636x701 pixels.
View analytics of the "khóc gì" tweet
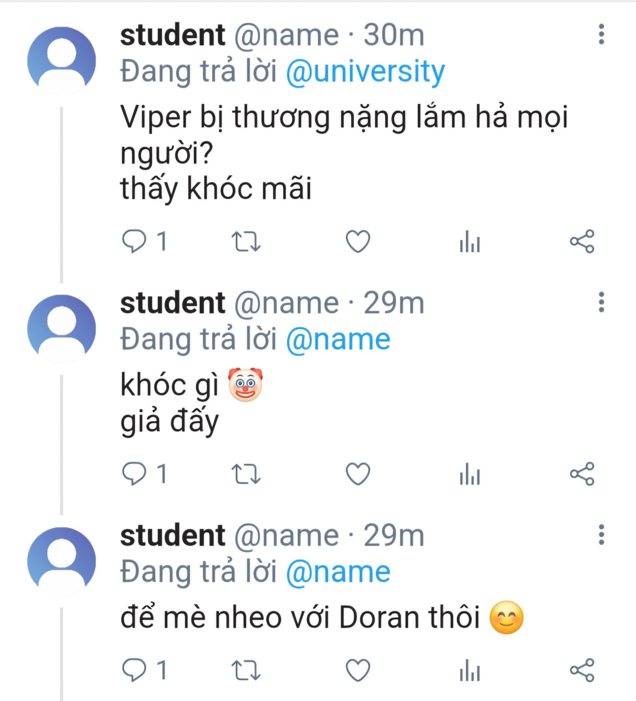pos(470,474)
